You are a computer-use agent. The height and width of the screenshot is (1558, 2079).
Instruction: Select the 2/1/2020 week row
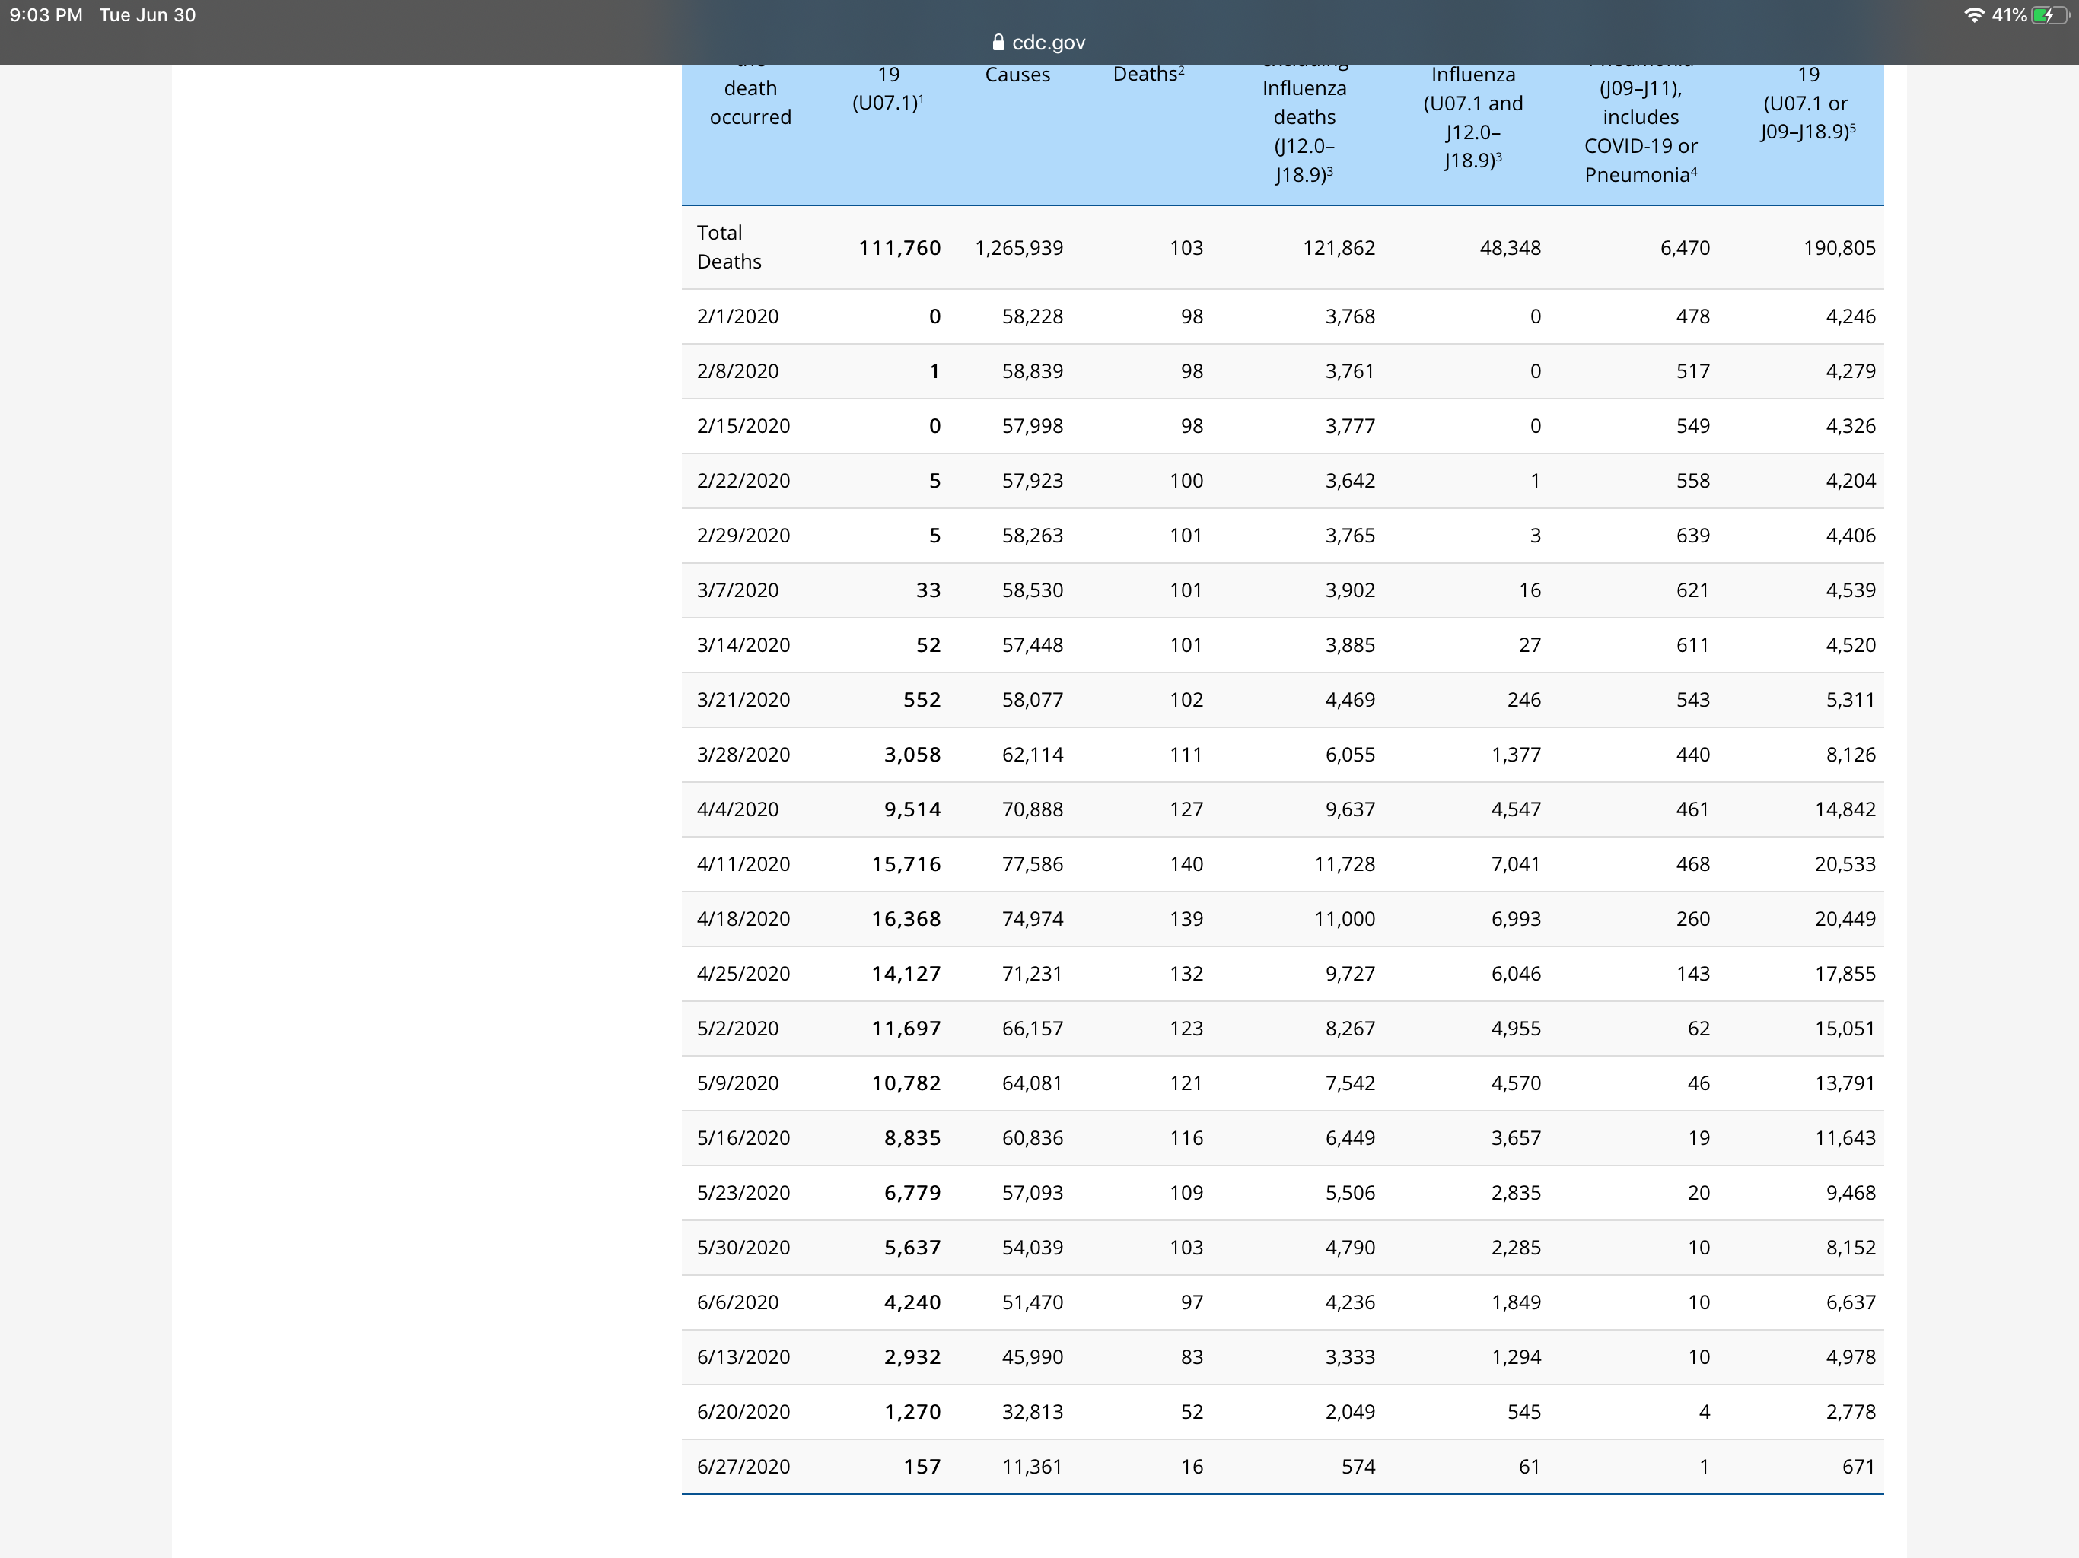(1282, 316)
